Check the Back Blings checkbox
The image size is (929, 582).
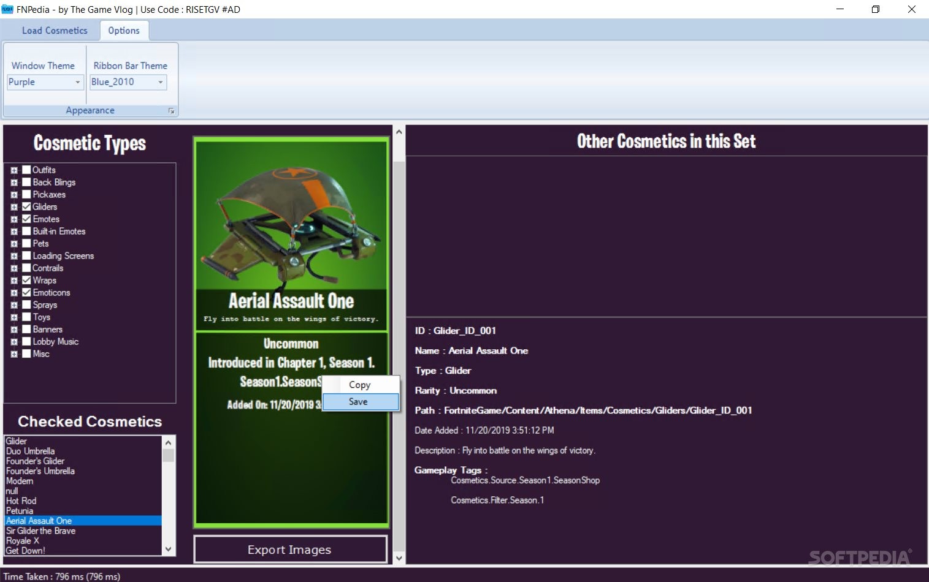point(26,182)
